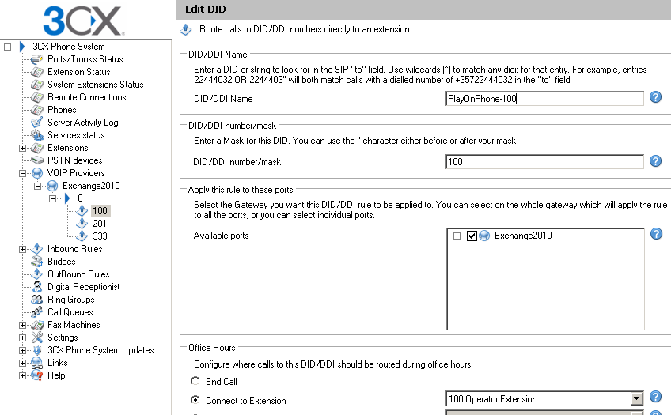Expand the Links tree node
The image size is (671, 415).
pos(22,364)
